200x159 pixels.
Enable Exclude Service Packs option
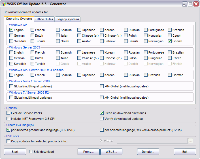point(8,113)
